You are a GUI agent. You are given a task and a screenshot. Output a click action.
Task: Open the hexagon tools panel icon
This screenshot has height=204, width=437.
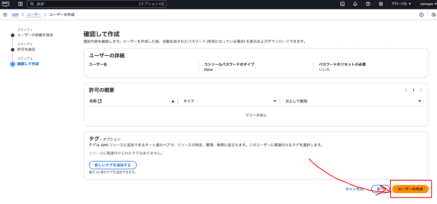tap(434, 15)
